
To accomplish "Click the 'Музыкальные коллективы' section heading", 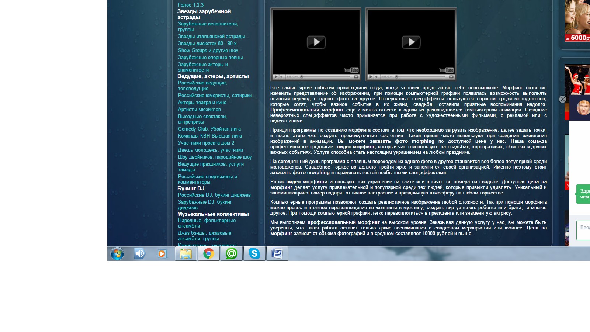I will [x=213, y=214].
